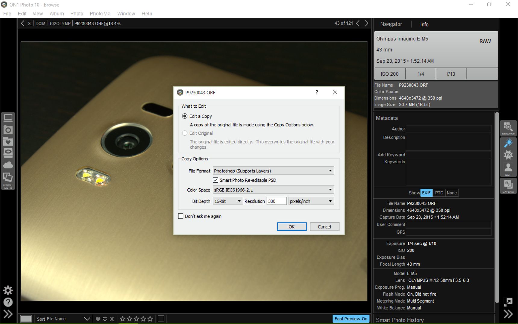518x324 pixels.
Task: Click the dialog help question mark button
Action: point(317,93)
